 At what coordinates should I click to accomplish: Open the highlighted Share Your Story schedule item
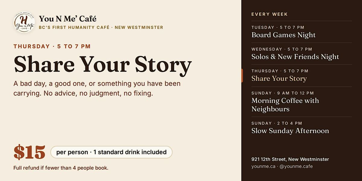301,75
